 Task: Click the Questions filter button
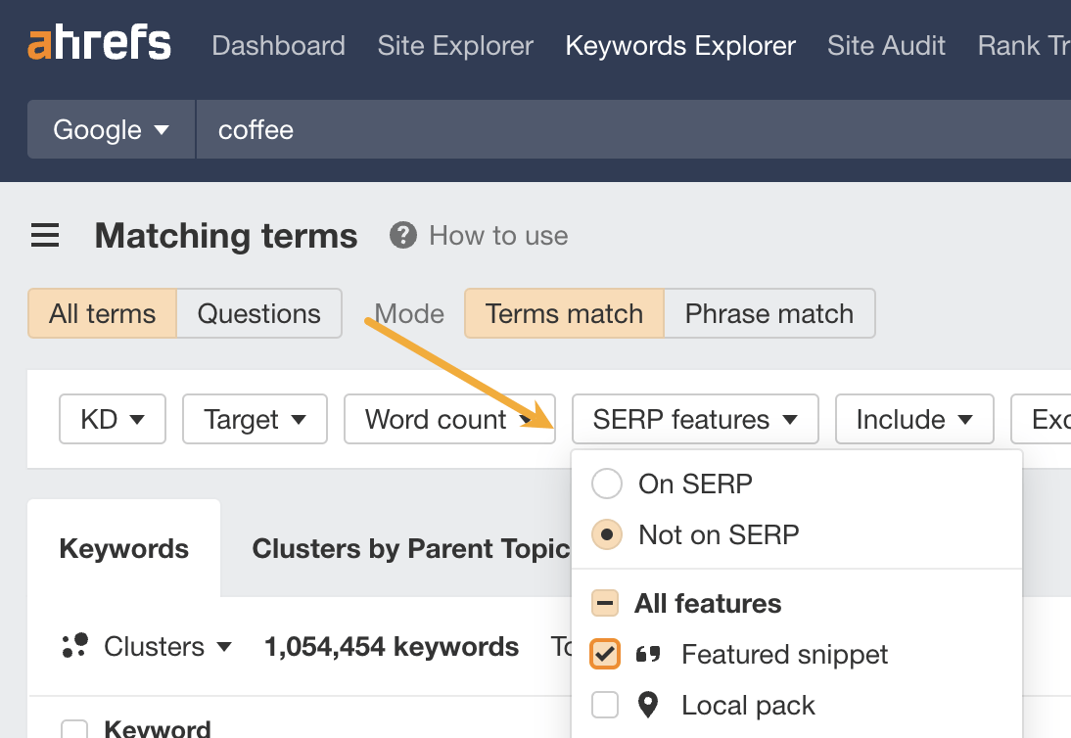click(258, 313)
